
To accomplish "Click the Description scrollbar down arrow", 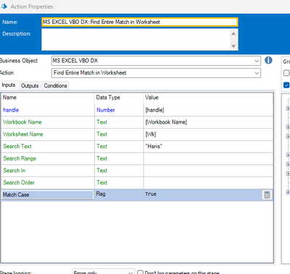I will 233,46.
